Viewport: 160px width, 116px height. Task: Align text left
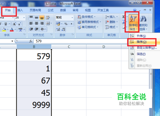coord(31,23)
